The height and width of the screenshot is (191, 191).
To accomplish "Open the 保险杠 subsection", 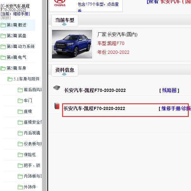I will tap(30, 154).
